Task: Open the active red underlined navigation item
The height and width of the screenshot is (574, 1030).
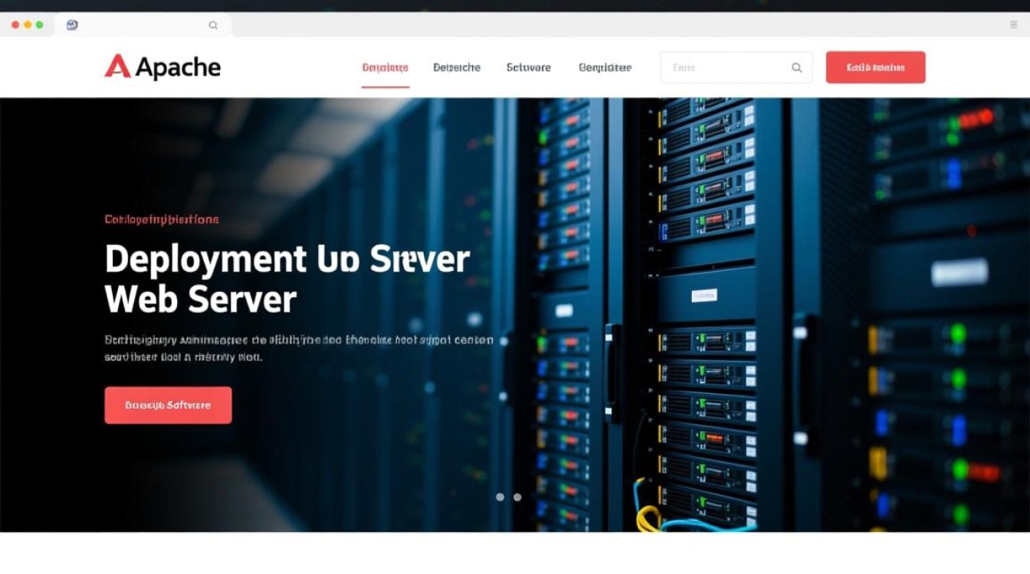Action: (385, 67)
